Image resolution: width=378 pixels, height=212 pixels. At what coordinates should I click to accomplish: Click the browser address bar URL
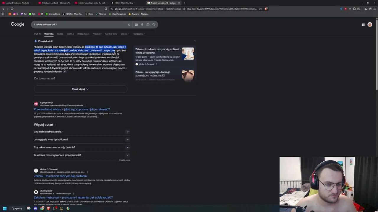[186, 9]
